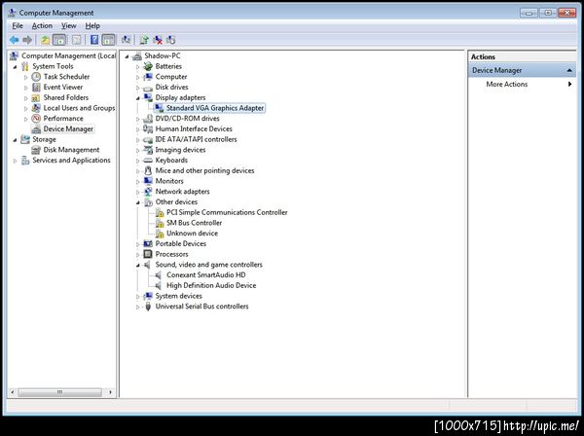The height and width of the screenshot is (436, 584).
Task: Click the left pane scroll right arrow
Action: tap(110, 392)
